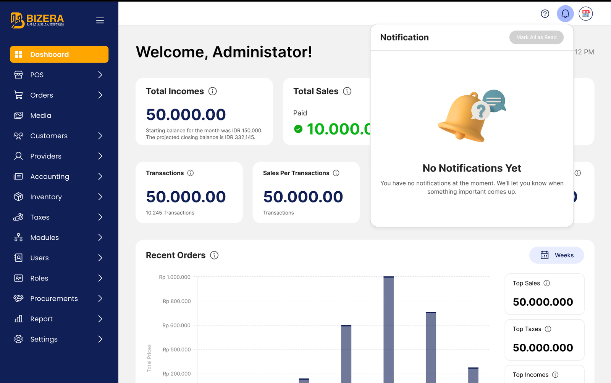
Task: Click the Inventory box icon
Action: pos(18,197)
